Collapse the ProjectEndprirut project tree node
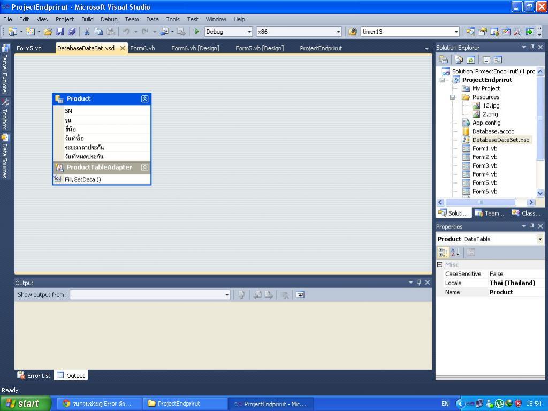 click(443, 80)
